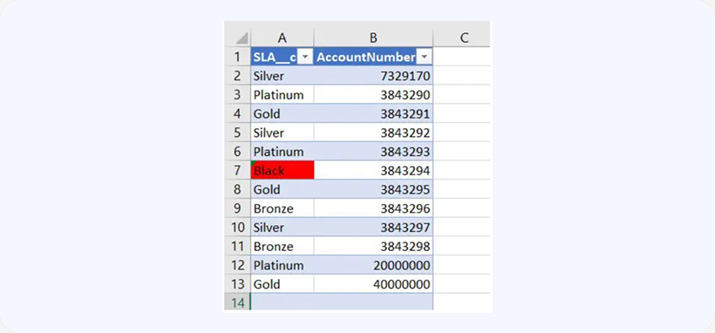
Task: Select row 6 header
Action: click(237, 152)
